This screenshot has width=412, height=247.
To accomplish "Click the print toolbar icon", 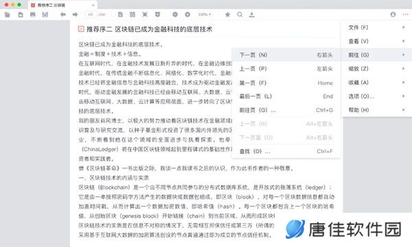I will pos(32,14).
